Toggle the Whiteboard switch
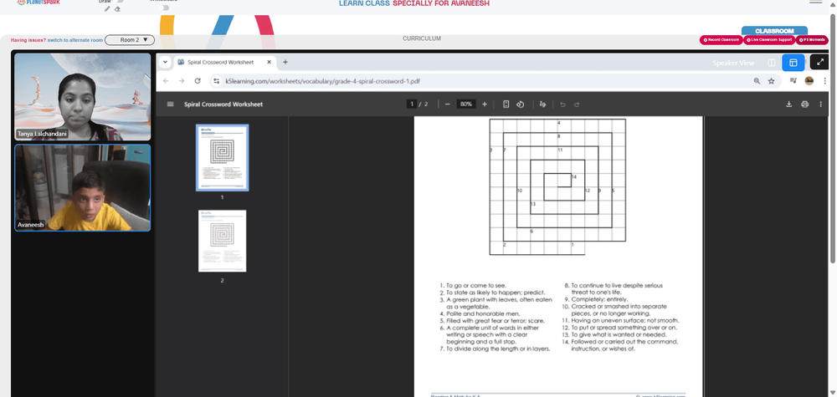 point(165,8)
